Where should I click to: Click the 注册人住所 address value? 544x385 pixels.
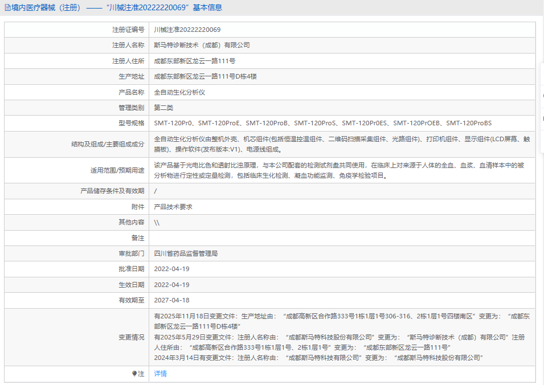tap(195, 61)
